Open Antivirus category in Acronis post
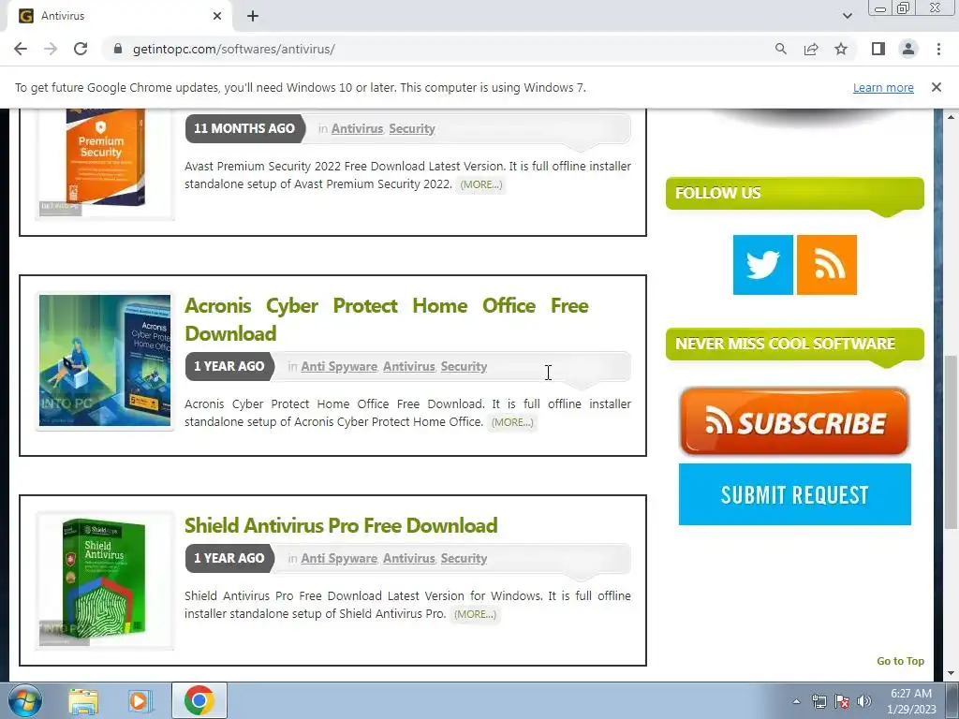The height and width of the screenshot is (719, 959). (x=408, y=367)
